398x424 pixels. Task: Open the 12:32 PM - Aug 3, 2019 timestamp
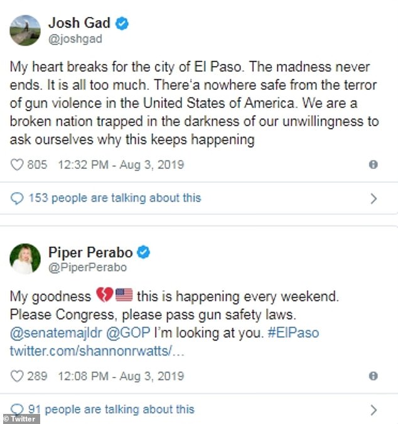point(121,165)
